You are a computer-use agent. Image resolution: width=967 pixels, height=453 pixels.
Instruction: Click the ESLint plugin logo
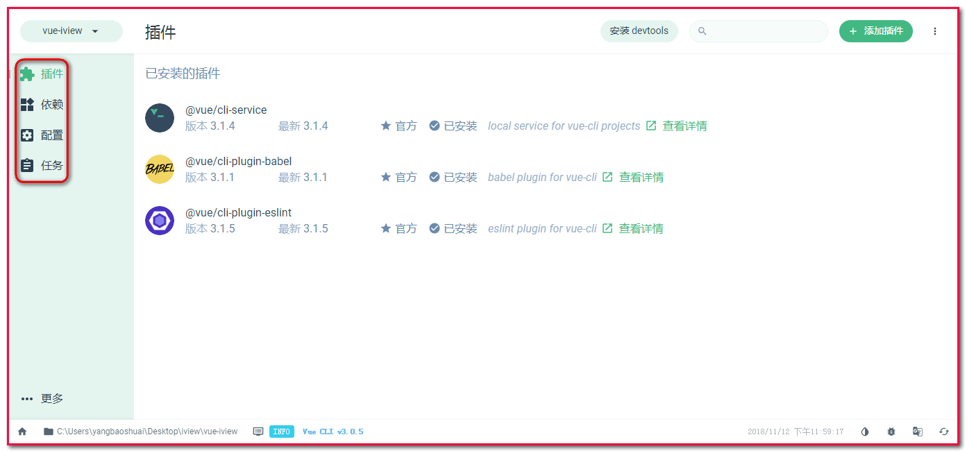pyautogui.click(x=160, y=221)
